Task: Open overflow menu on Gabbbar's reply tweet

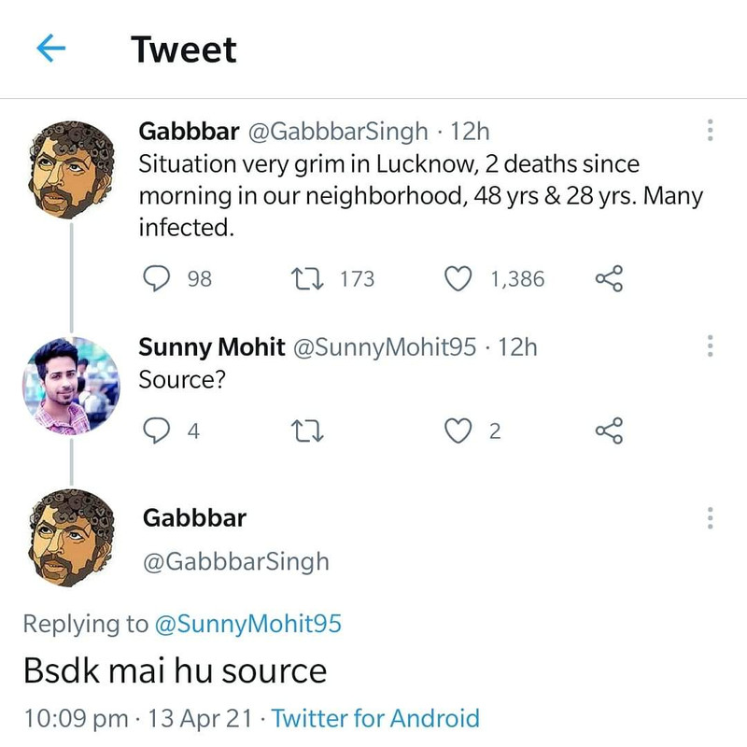Action: pos(711,517)
